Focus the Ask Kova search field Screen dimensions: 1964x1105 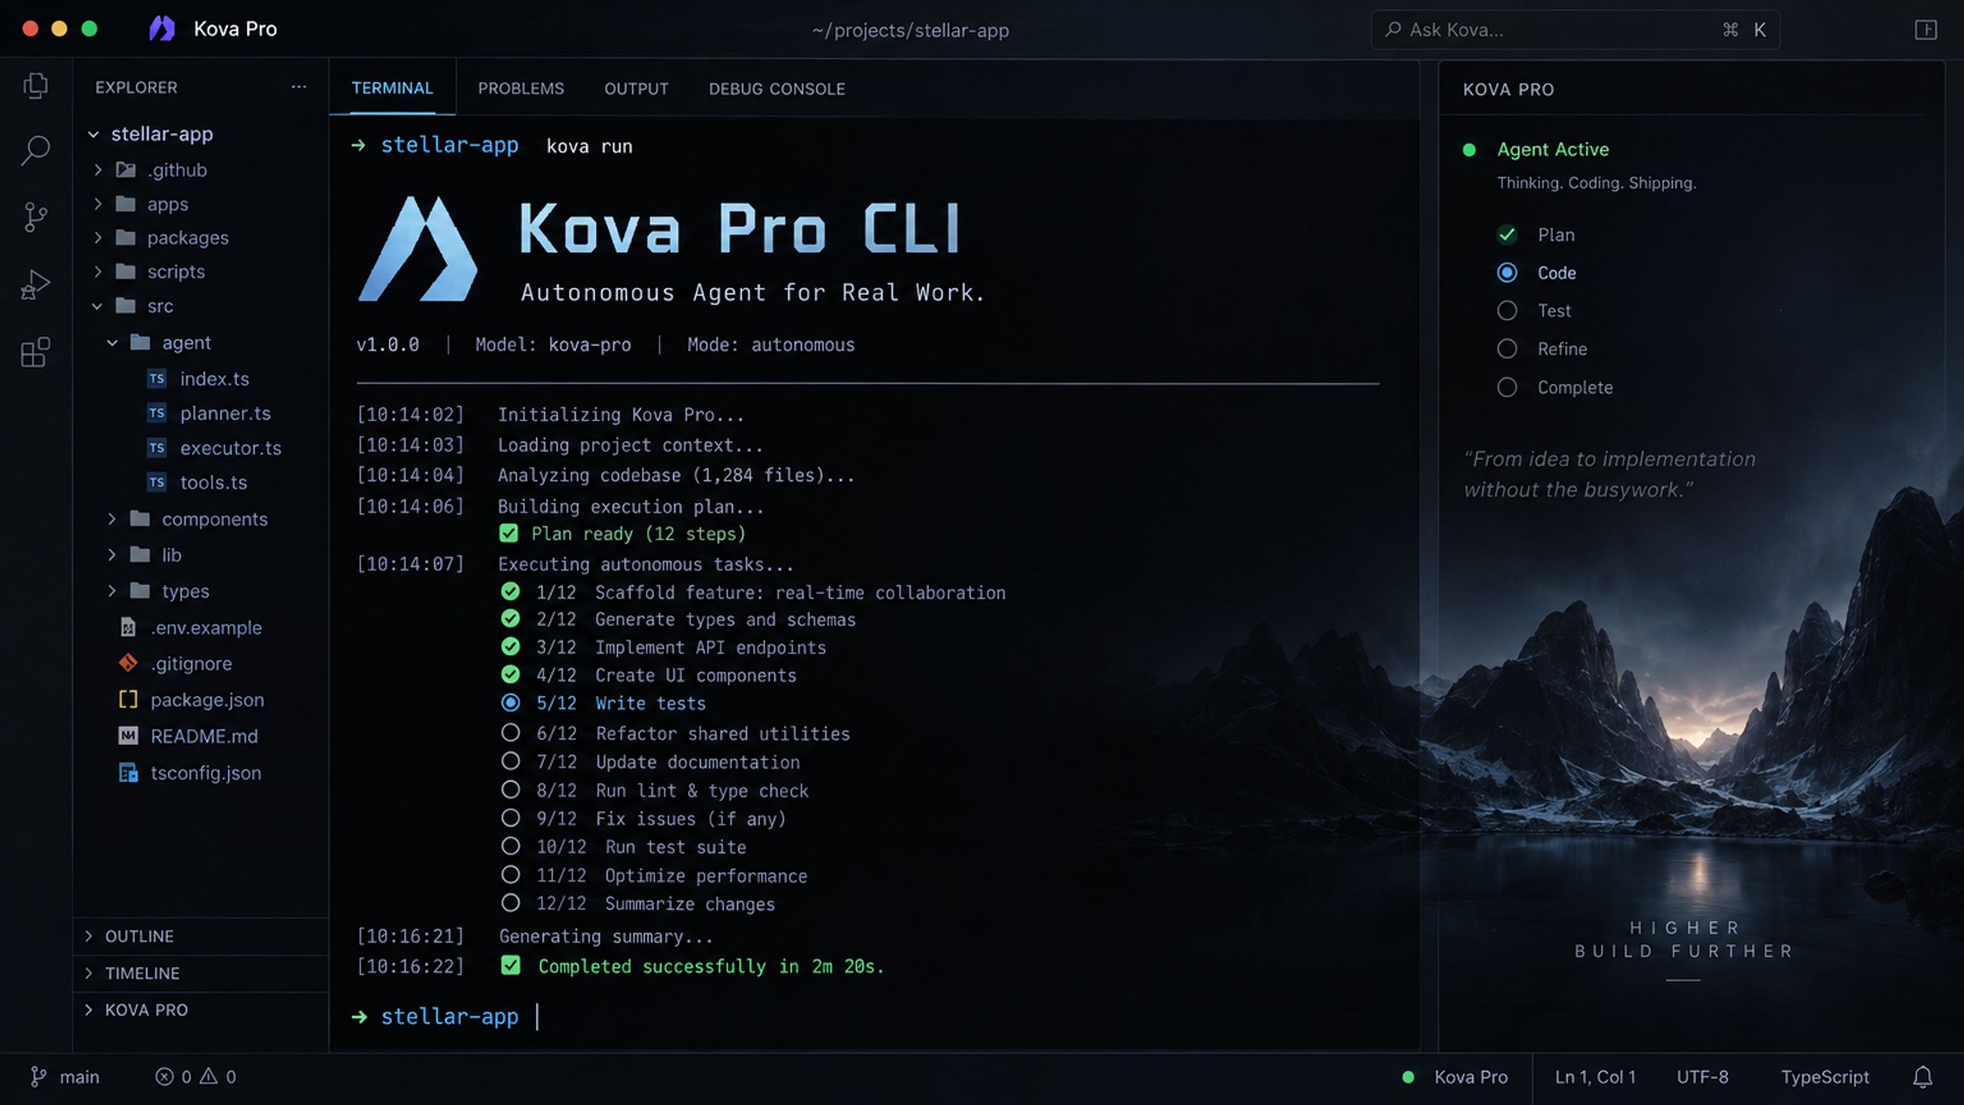coord(1575,30)
